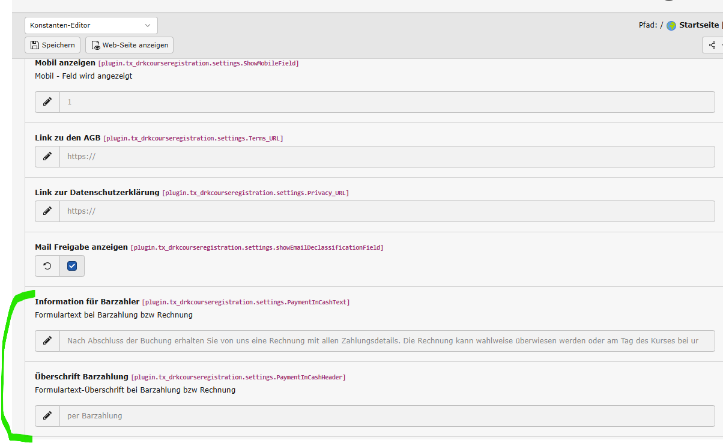Click the Mail Freigabe anzeigen label
This screenshot has width=723, height=443.
click(81, 247)
